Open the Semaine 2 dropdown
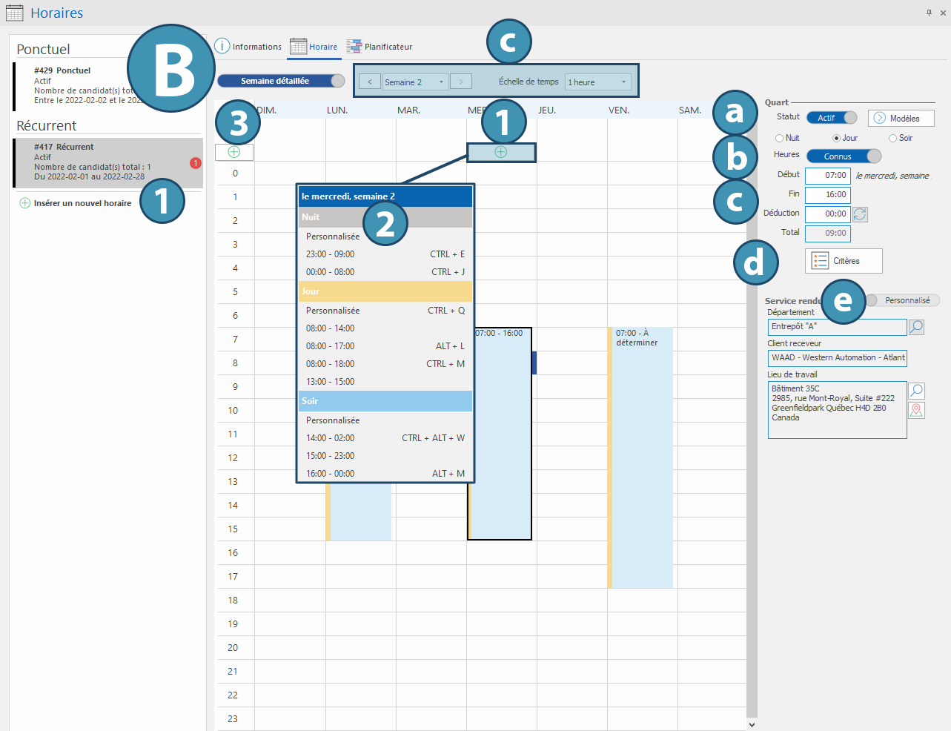 click(415, 82)
